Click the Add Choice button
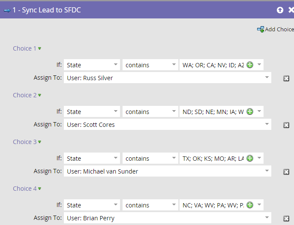This screenshot has width=294, height=225. click(x=276, y=29)
